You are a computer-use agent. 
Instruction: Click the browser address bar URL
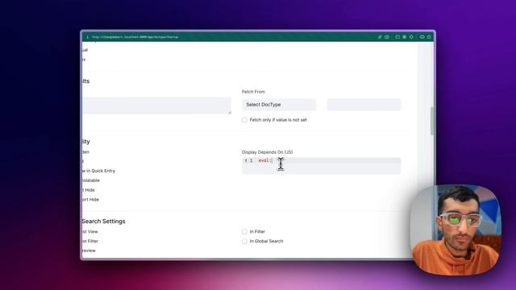pyautogui.click(x=135, y=37)
